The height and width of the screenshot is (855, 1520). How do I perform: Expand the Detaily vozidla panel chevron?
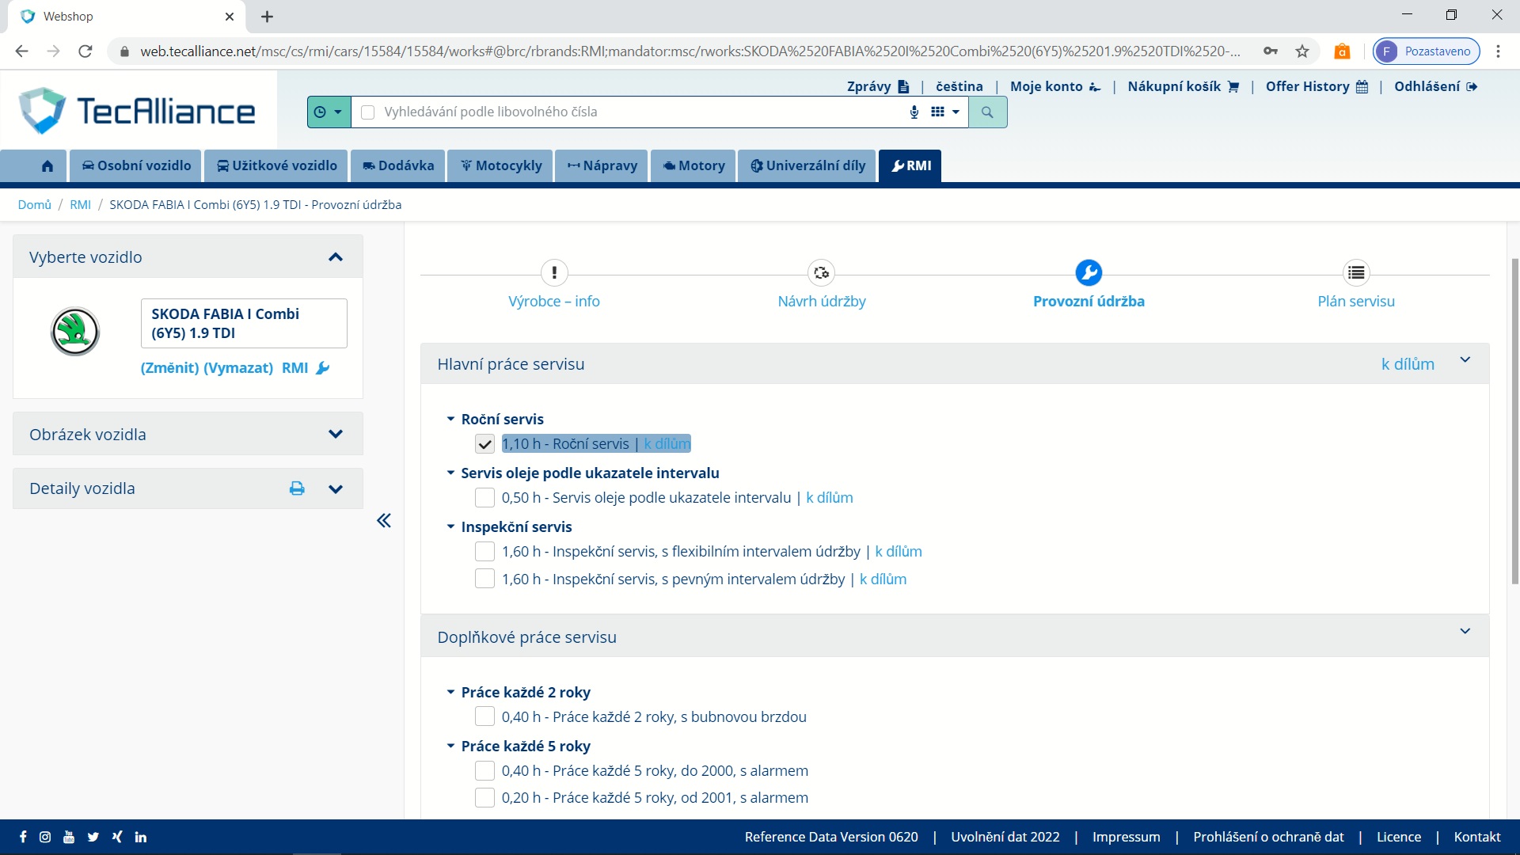336,489
